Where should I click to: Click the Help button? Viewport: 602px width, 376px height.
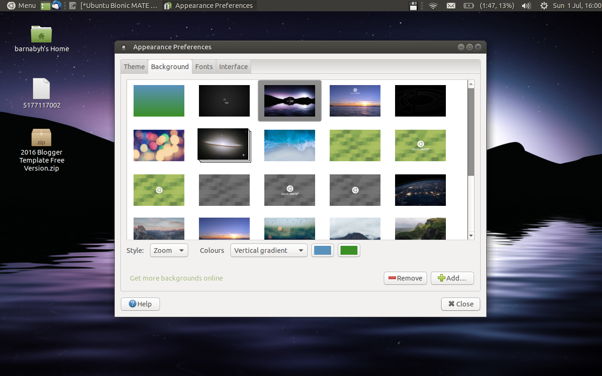(140, 304)
